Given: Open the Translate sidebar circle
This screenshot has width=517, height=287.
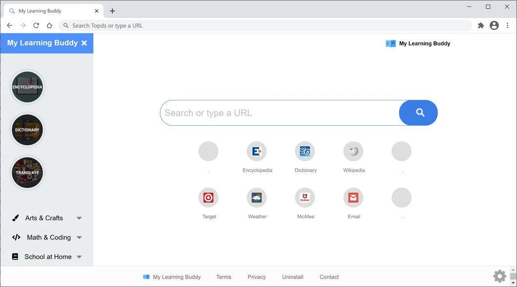Looking at the screenshot, I should click(x=27, y=172).
